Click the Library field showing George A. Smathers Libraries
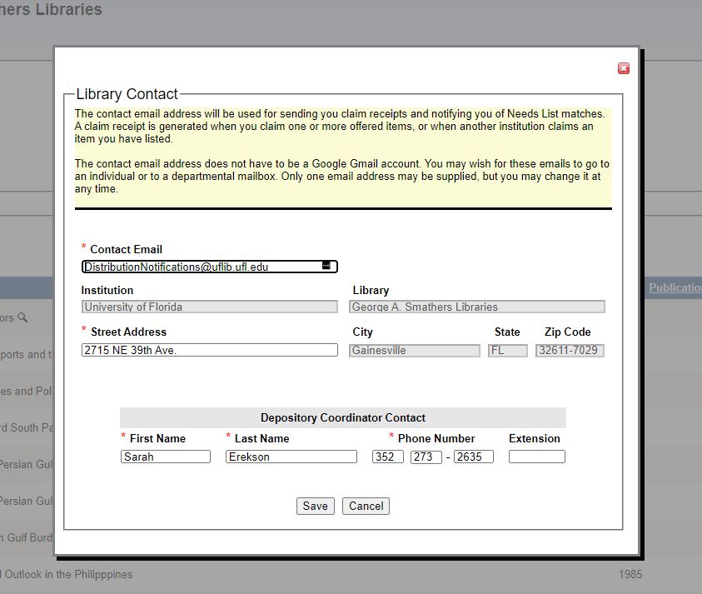The height and width of the screenshot is (594, 702). 477,307
